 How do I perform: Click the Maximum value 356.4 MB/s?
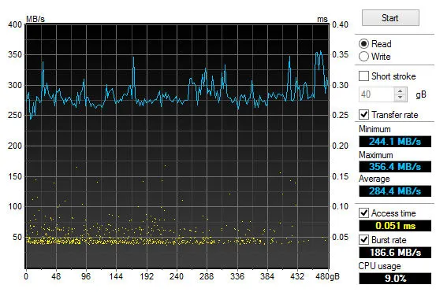pyautogui.click(x=395, y=167)
